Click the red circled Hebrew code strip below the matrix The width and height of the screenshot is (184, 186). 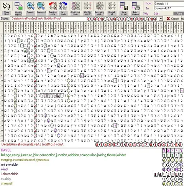139,145
